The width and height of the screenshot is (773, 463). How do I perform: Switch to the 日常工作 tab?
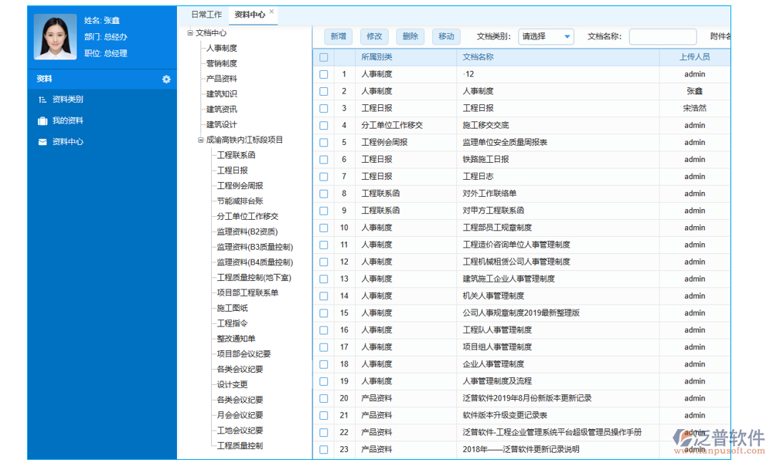(x=206, y=15)
